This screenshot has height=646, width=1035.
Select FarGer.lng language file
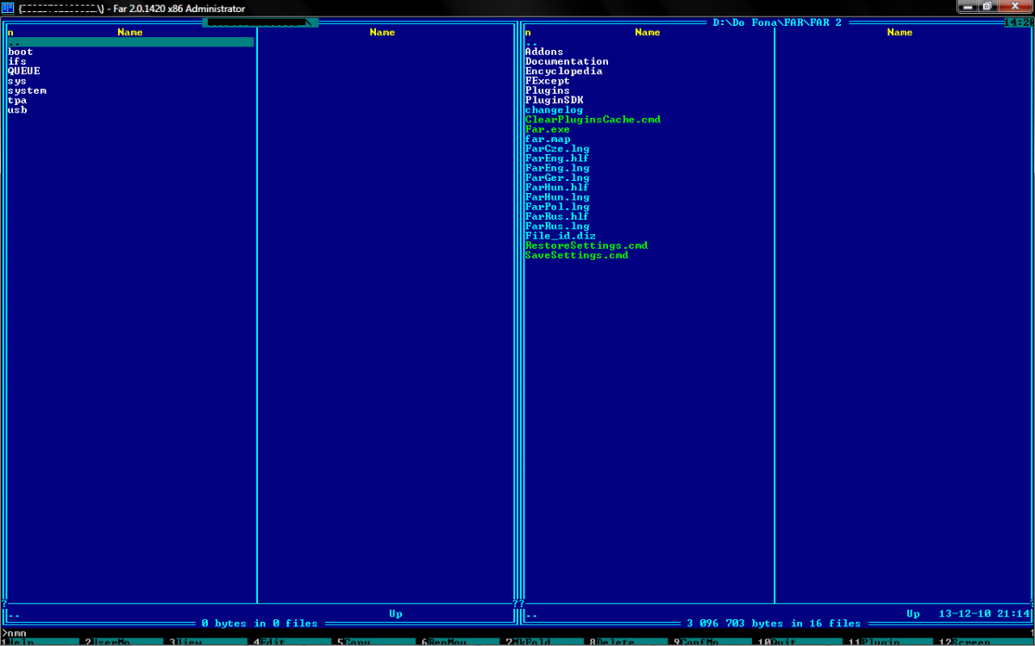tap(557, 177)
